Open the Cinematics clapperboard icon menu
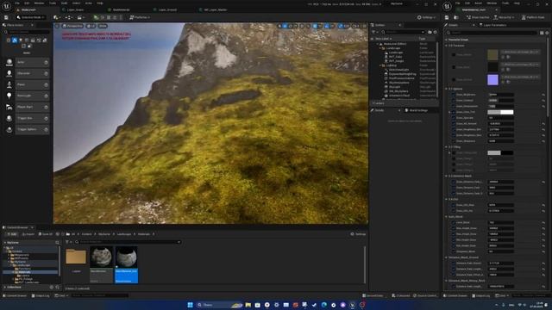Viewport: 552px width, 310px height. click(80, 17)
